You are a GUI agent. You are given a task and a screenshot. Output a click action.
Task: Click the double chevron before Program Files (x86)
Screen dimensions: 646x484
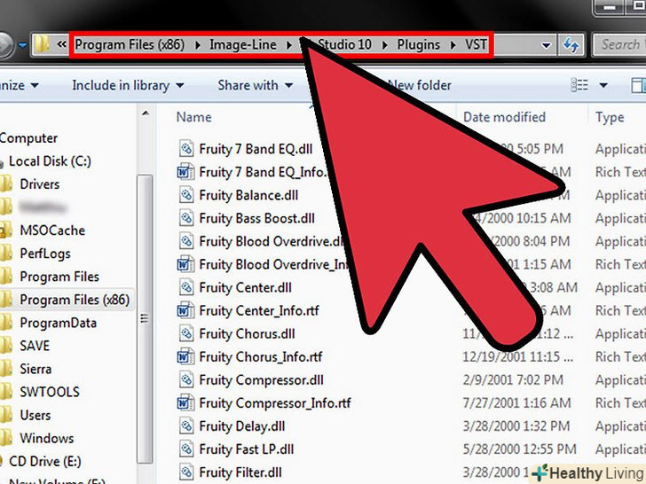61,43
